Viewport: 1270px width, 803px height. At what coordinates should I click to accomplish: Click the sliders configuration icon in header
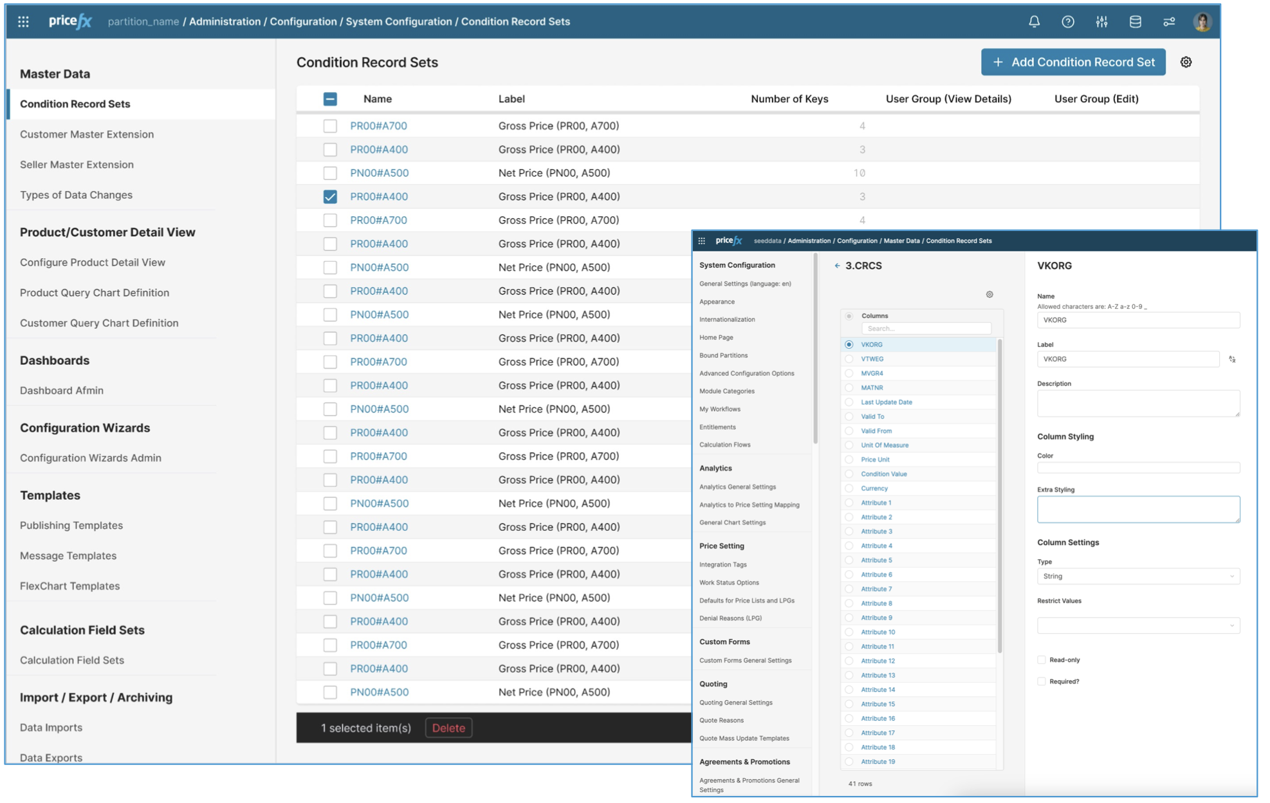point(1101,21)
